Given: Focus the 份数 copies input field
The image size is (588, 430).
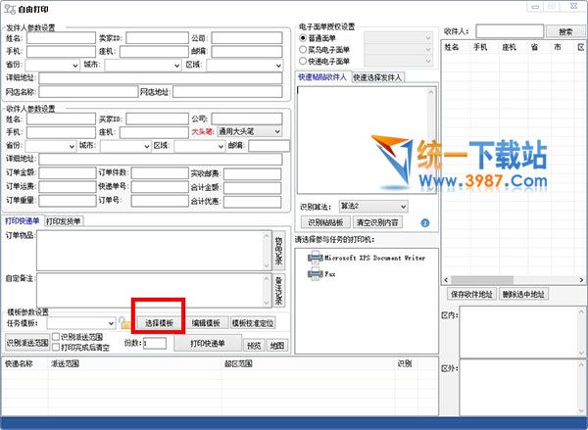Looking at the screenshot, I should click(x=155, y=343).
